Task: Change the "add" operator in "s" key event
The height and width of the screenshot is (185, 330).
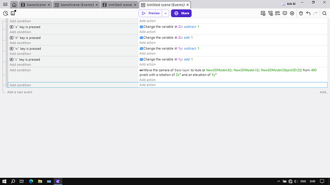Action: click(x=187, y=59)
